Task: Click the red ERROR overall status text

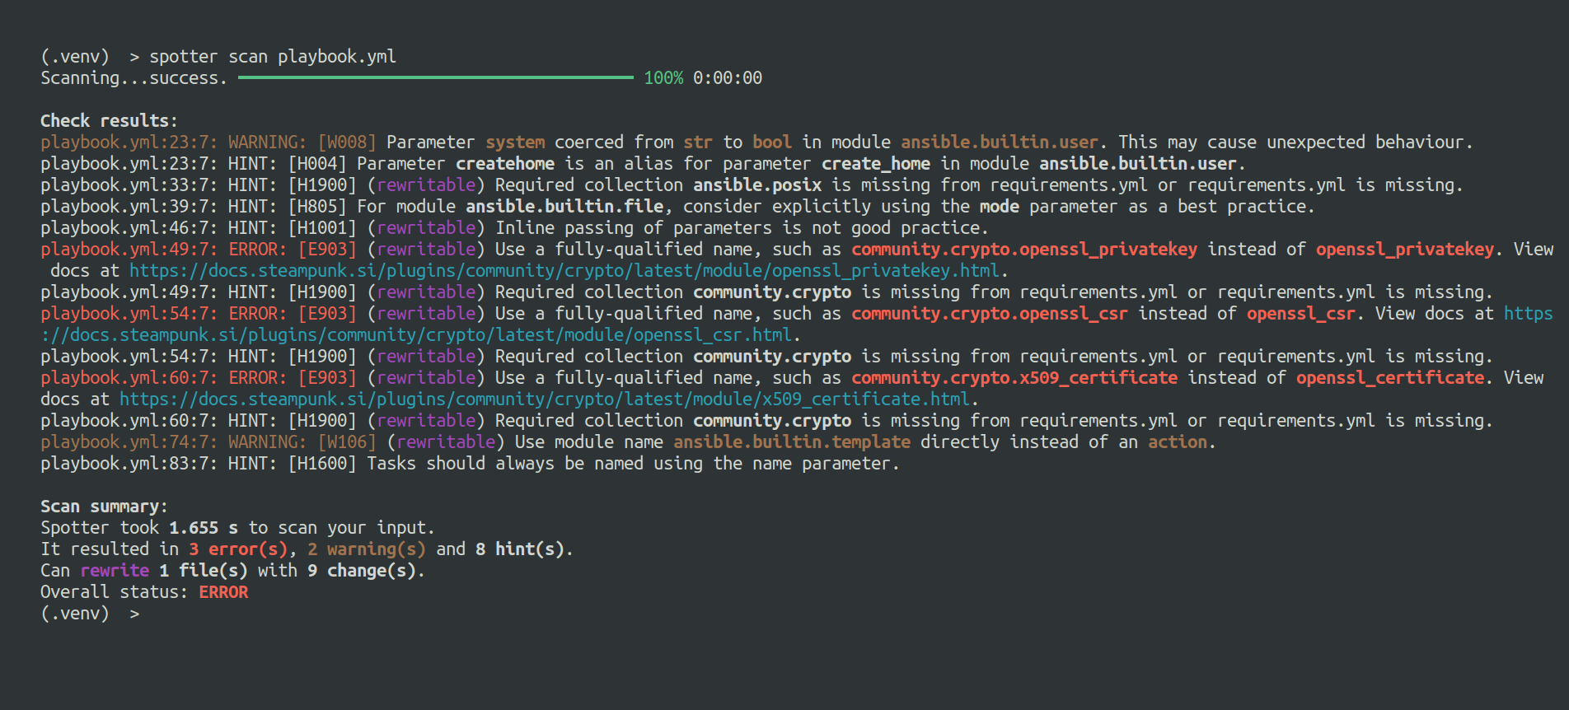Action: tap(223, 592)
